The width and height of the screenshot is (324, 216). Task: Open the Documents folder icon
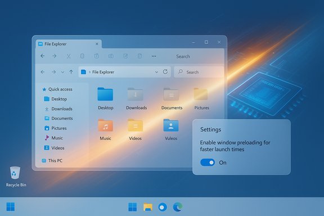[x=171, y=94]
